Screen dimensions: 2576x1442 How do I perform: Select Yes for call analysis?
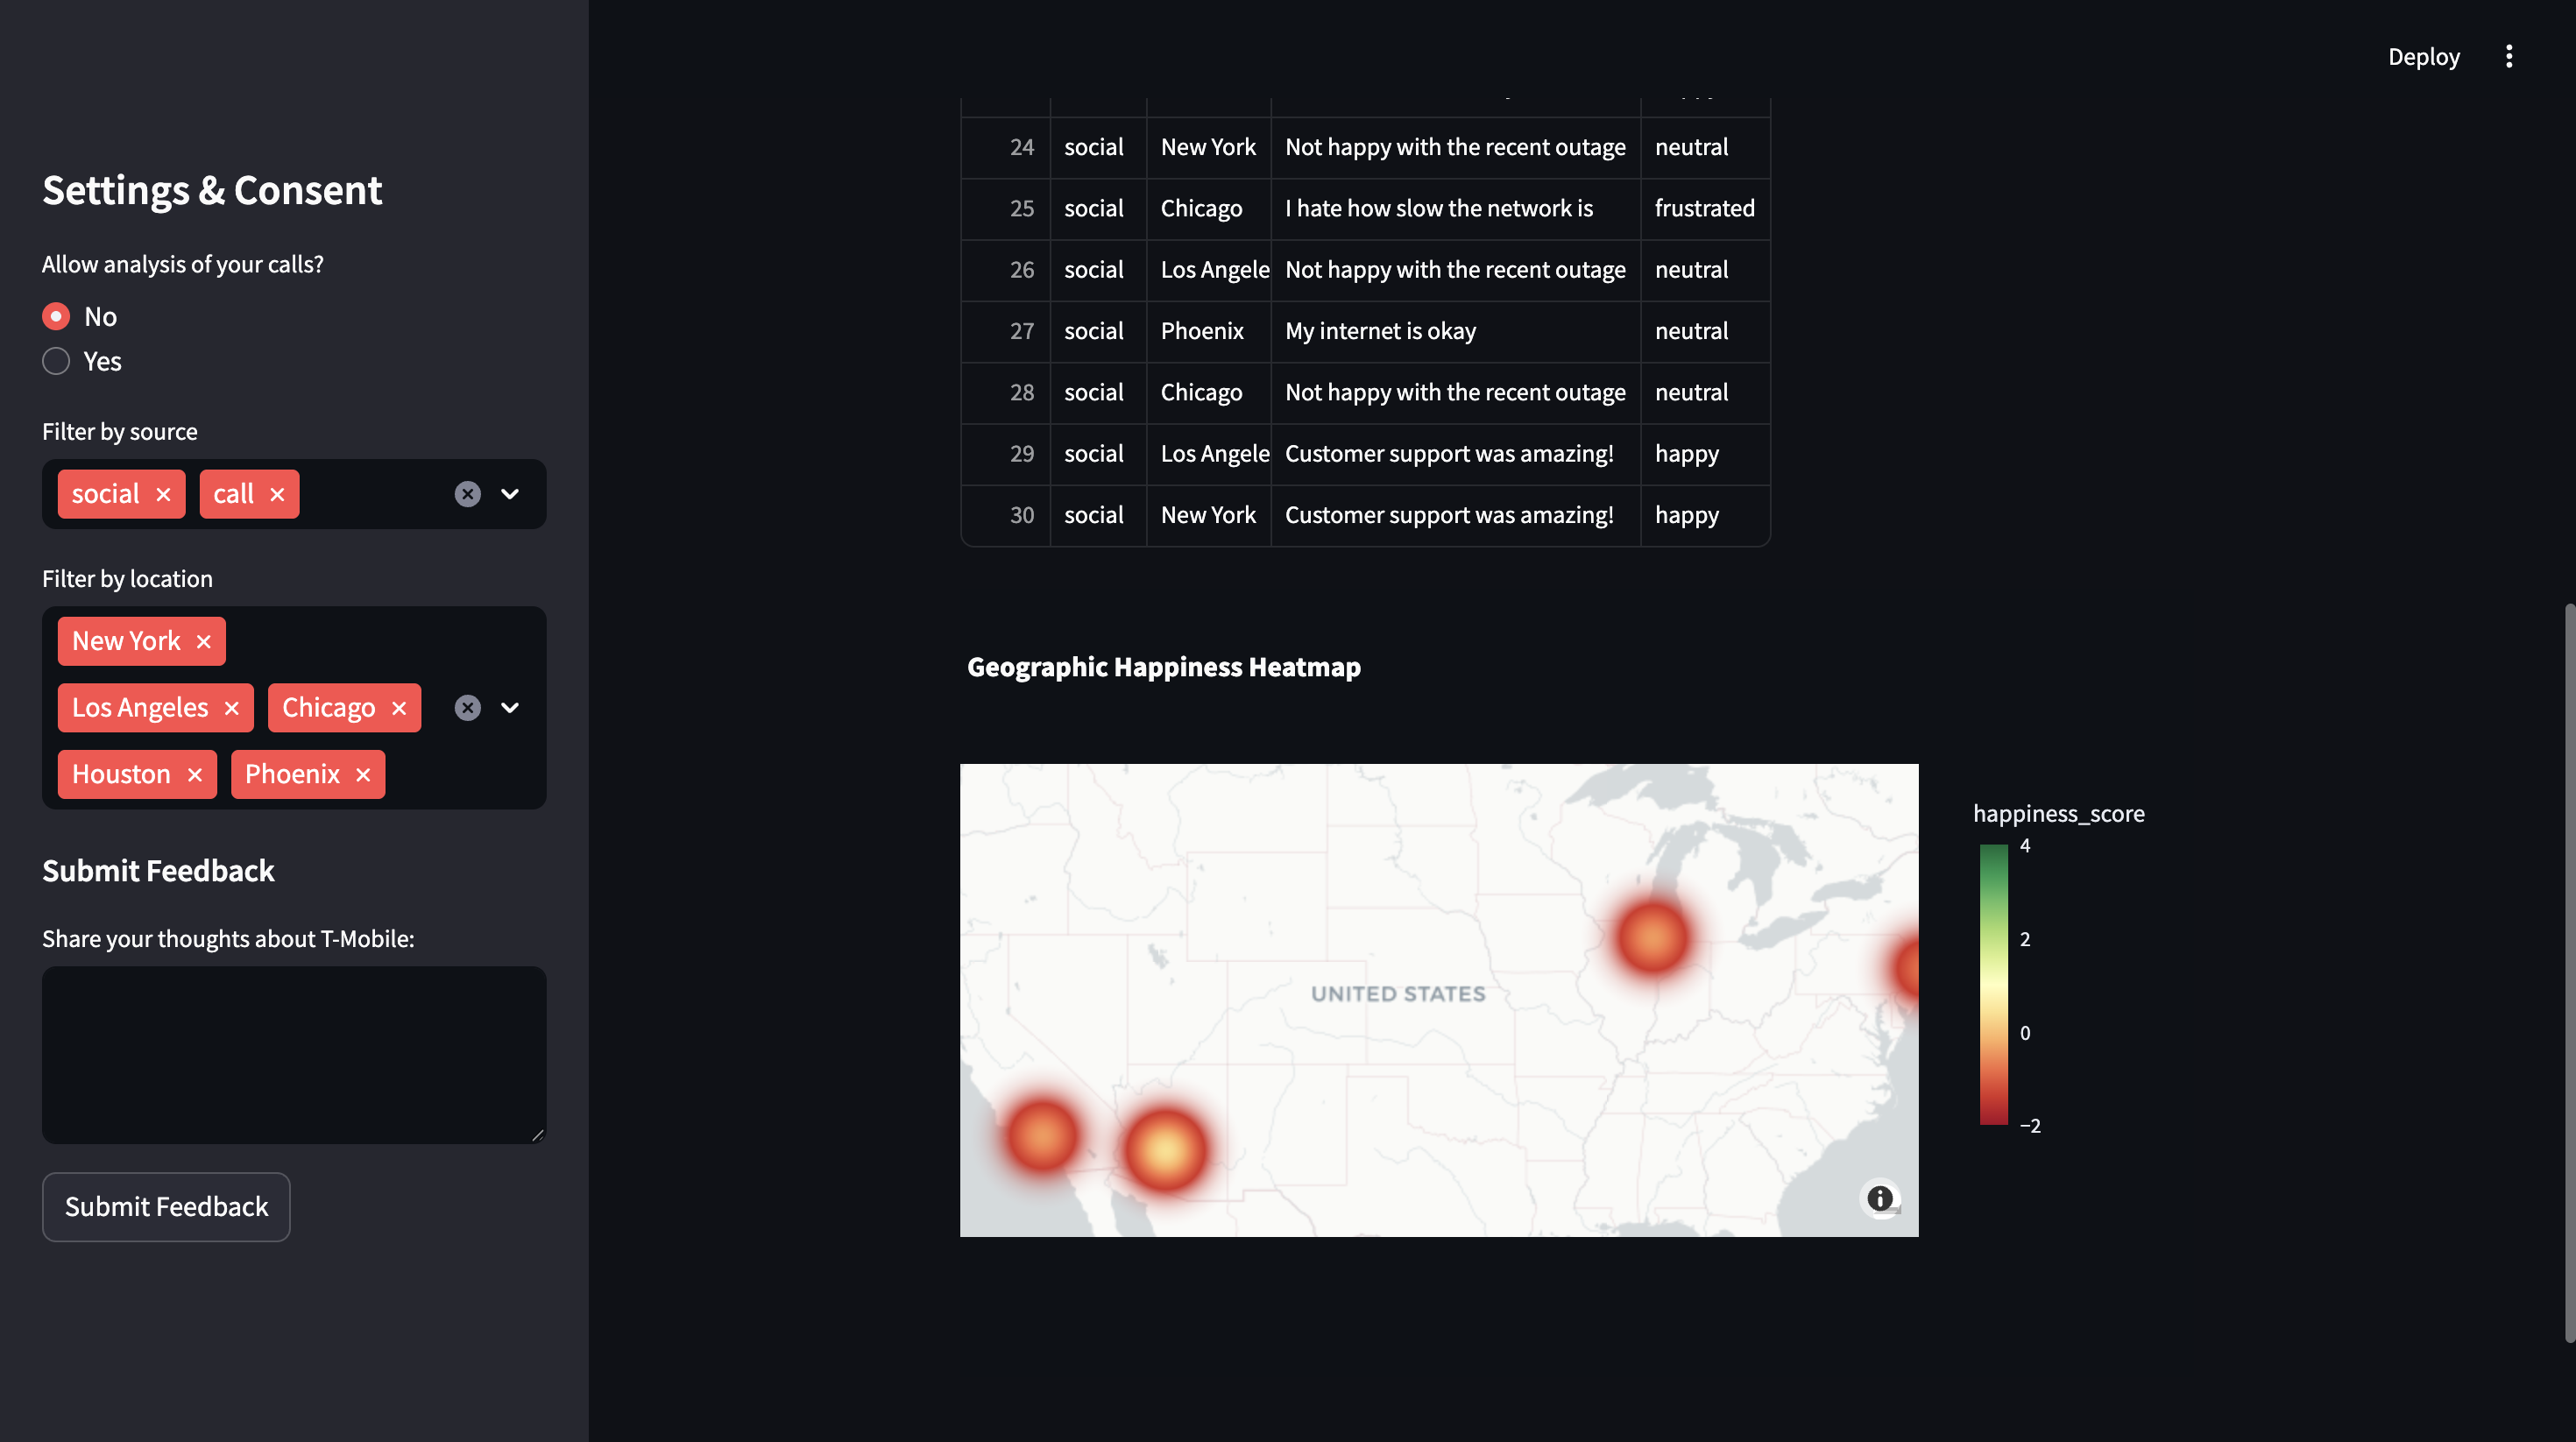tap(56, 361)
